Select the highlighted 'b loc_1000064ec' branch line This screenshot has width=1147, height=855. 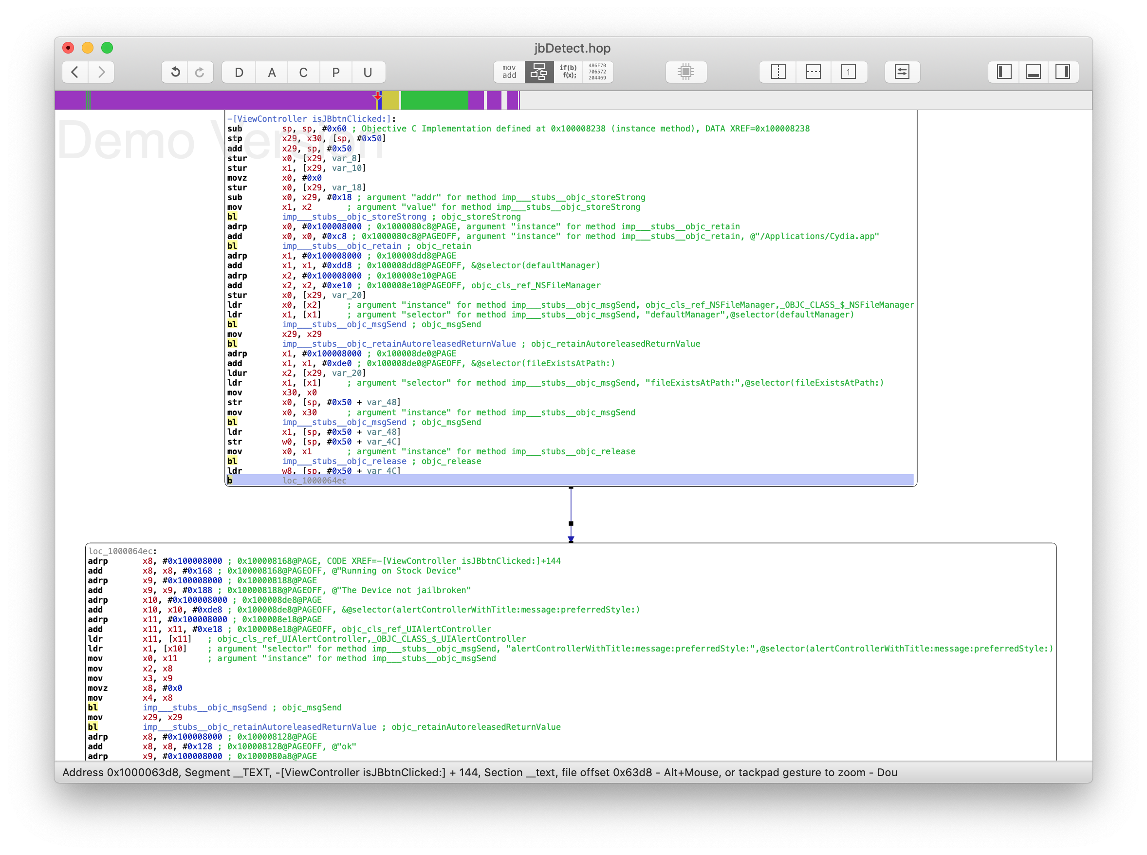coord(570,480)
